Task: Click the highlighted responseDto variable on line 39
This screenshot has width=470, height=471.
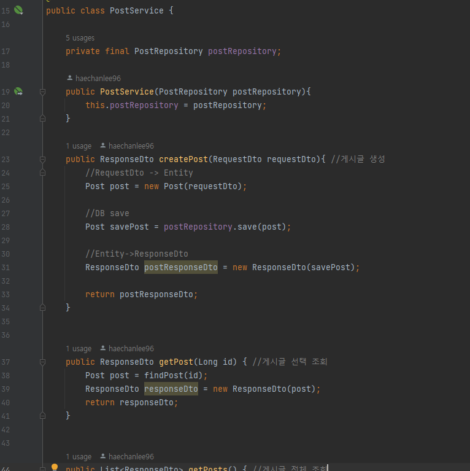Action: coord(171,389)
